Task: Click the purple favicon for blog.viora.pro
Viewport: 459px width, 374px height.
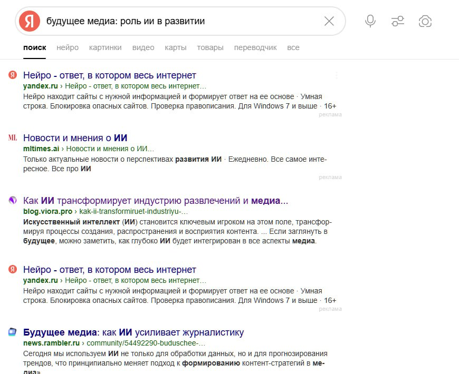Action: (x=13, y=200)
